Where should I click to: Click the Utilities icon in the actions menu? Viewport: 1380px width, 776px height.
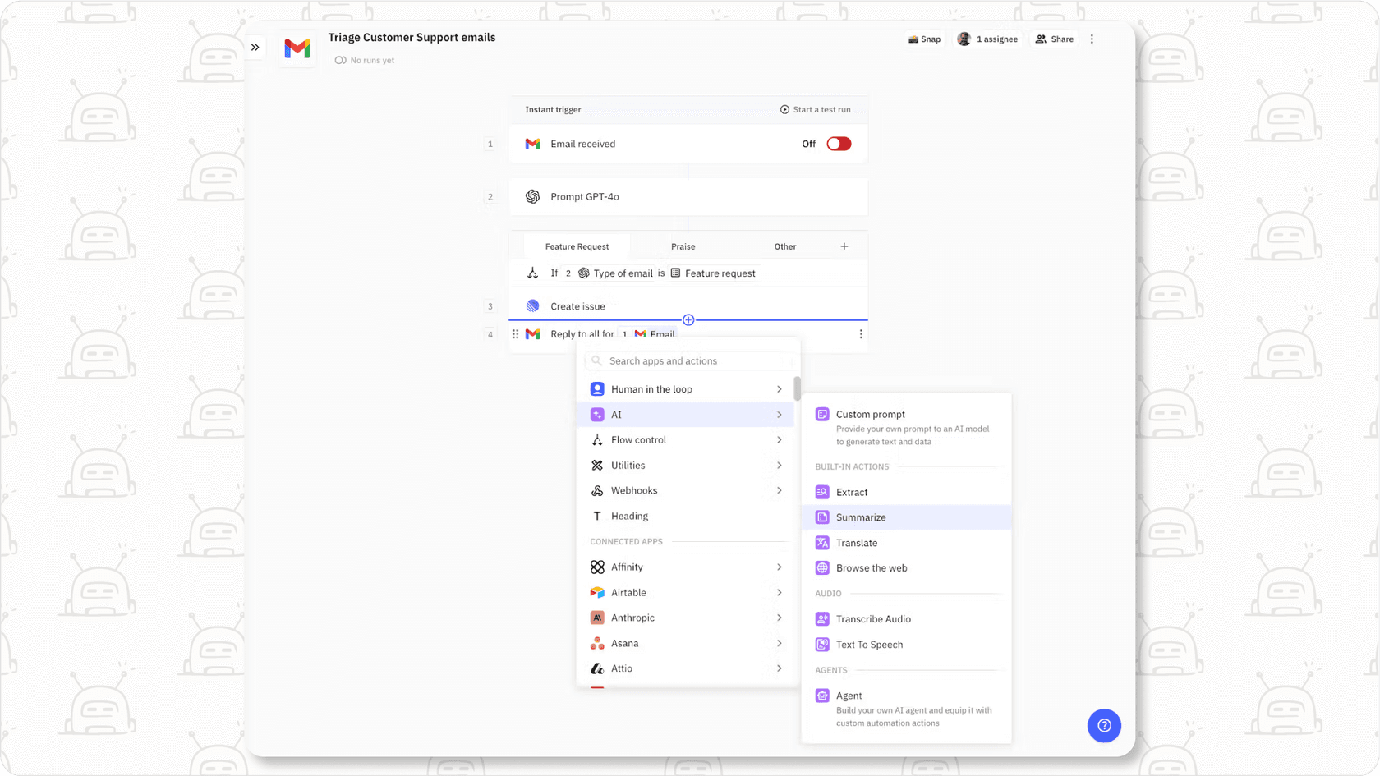(x=597, y=465)
